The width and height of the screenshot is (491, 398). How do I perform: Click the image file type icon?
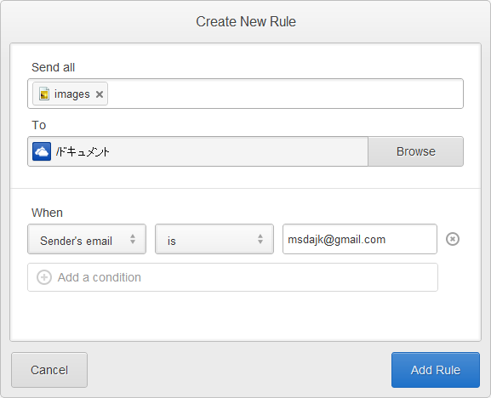[44, 94]
